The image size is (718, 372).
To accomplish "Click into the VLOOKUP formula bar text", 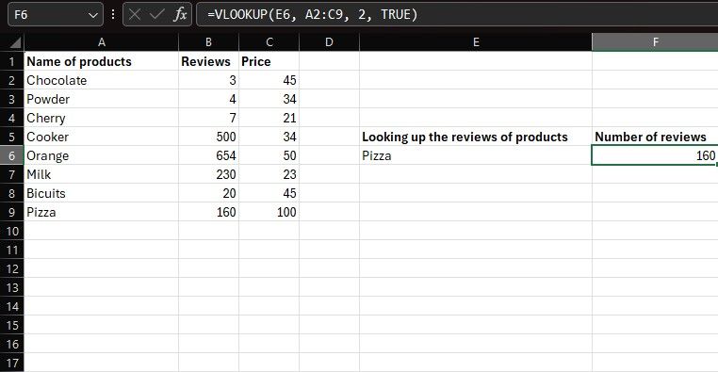I will coord(312,15).
